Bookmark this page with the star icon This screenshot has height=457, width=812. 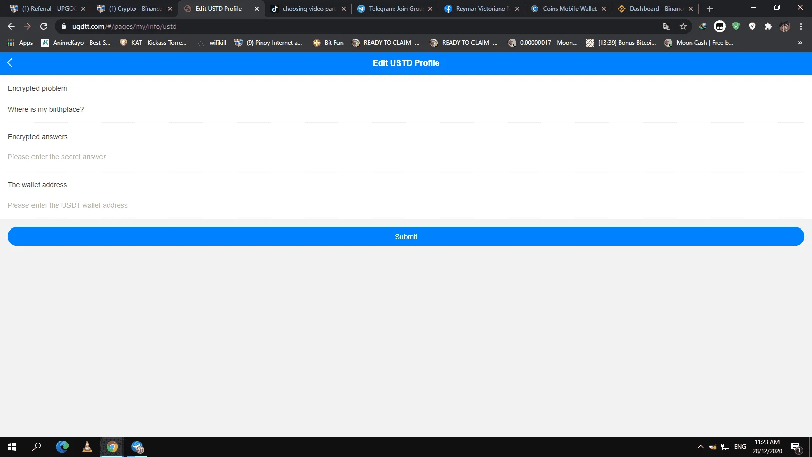(x=683, y=26)
